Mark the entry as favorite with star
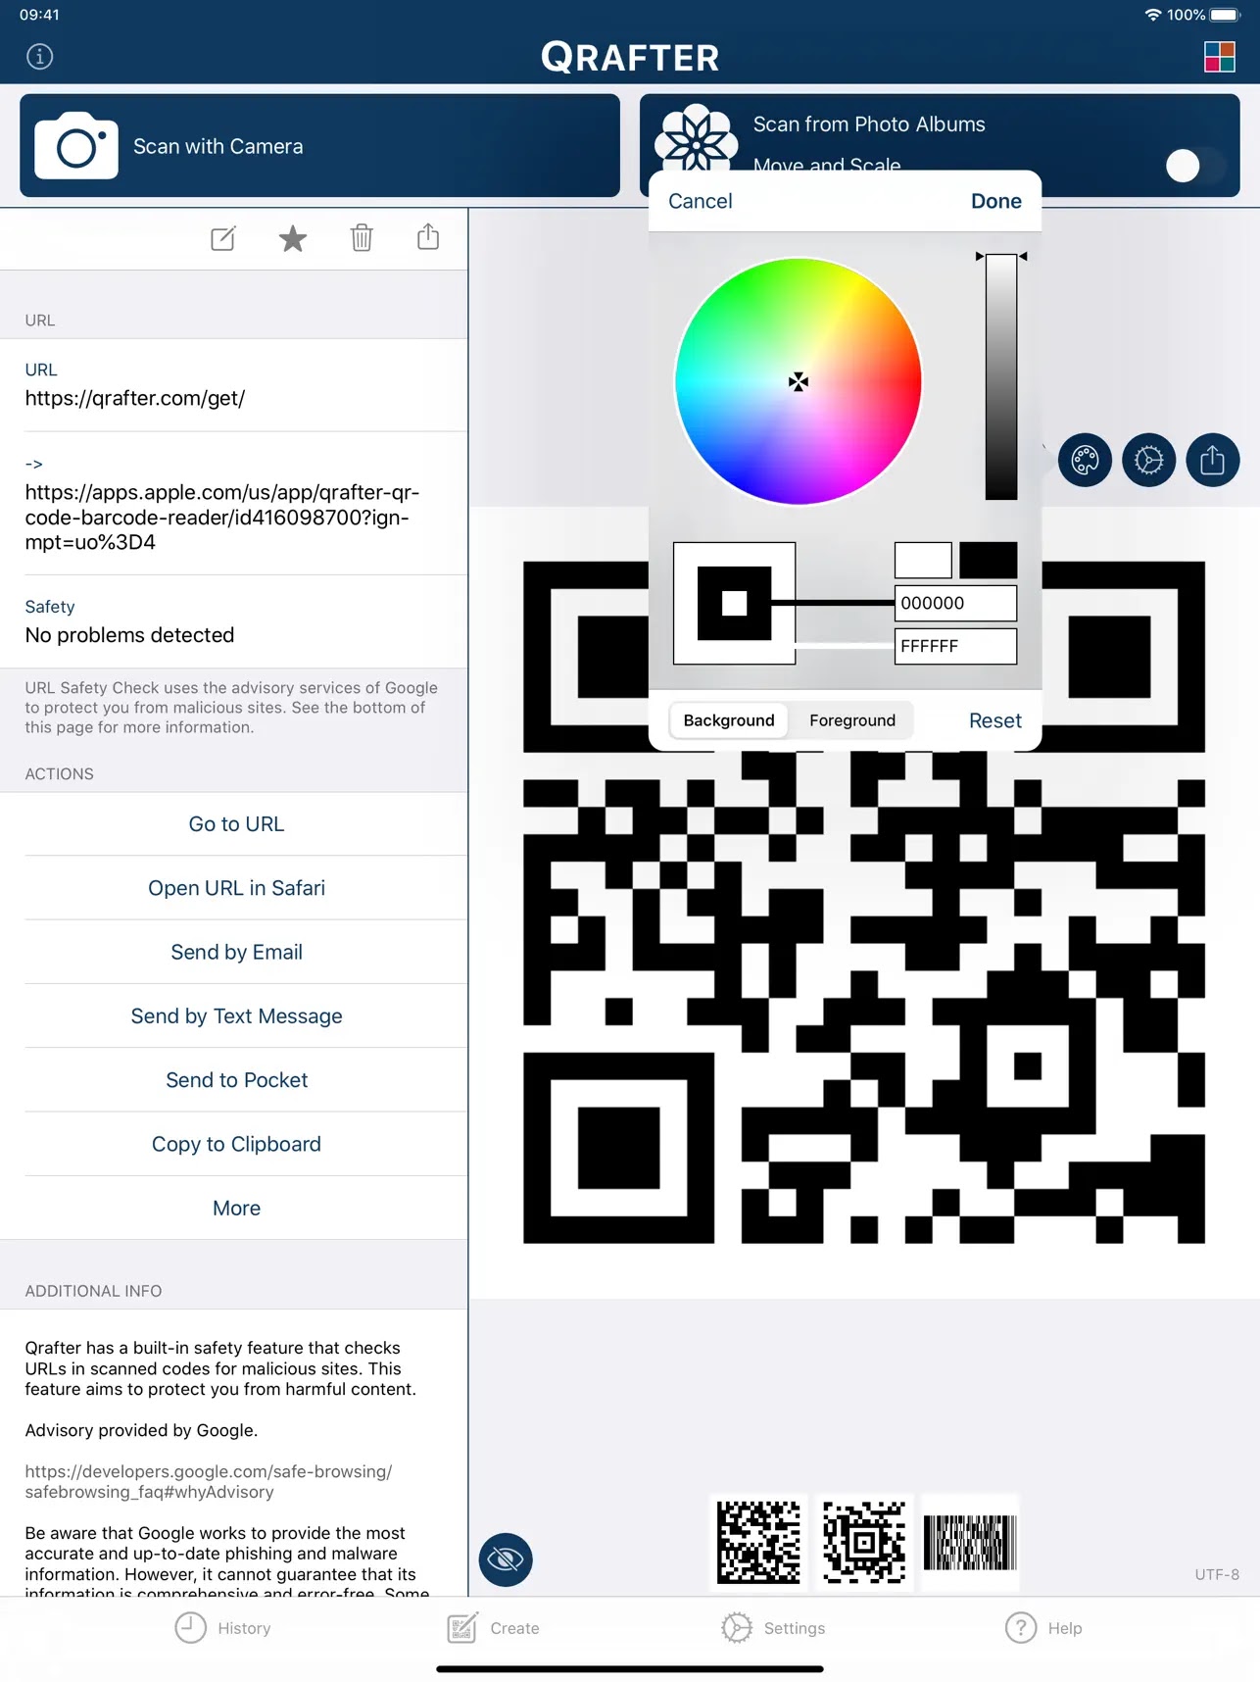 pyautogui.click(x=292, y=238)
